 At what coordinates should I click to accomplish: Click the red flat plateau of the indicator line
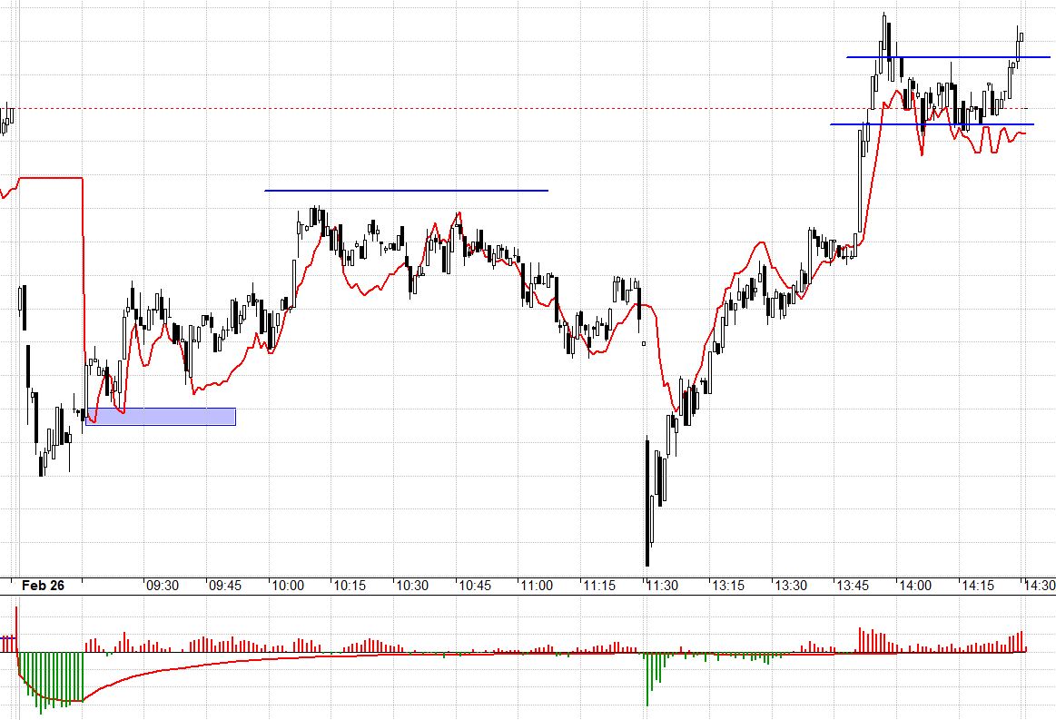point(51,178)
